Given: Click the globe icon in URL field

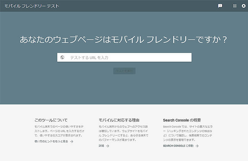Looking at the screenshot, I should coord(62,57).
